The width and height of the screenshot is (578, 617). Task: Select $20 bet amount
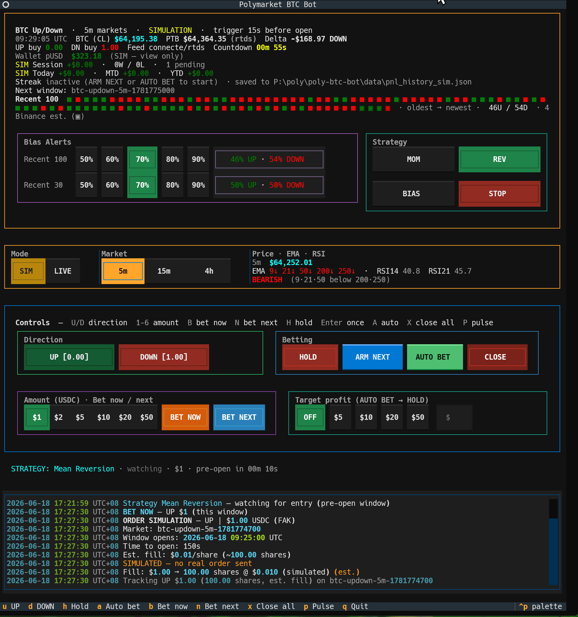(125, 417)
